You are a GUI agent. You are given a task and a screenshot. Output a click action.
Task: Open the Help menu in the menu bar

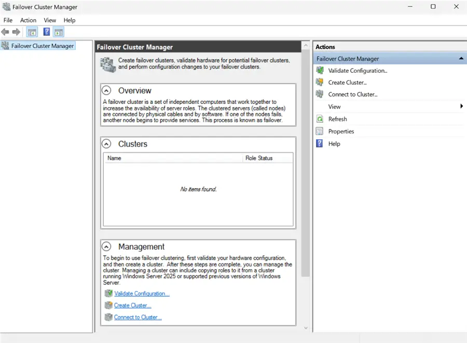(x=70, y=20)
